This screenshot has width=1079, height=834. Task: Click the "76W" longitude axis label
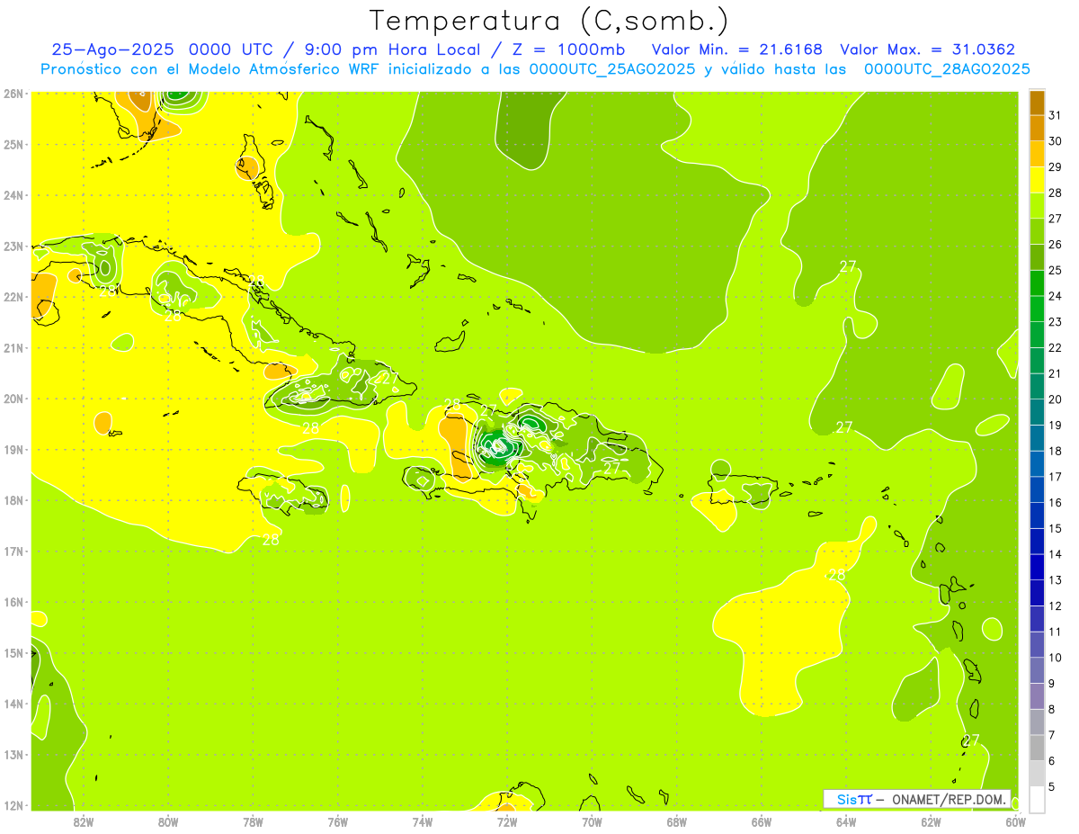point(338,821)
